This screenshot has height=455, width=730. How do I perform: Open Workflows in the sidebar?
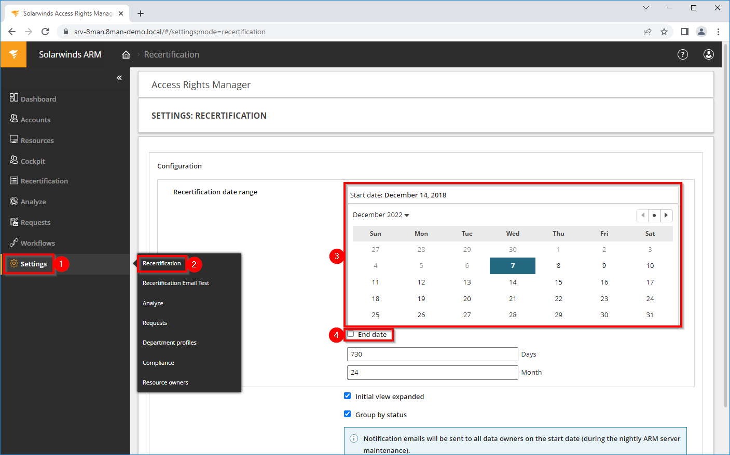(37, 243)
